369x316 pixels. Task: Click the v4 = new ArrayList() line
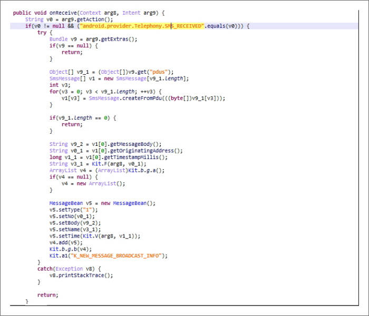[93, 184]
